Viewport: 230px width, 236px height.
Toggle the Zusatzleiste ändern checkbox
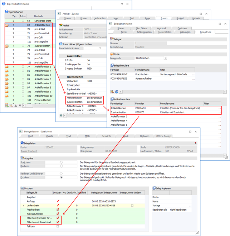point(99,48)
